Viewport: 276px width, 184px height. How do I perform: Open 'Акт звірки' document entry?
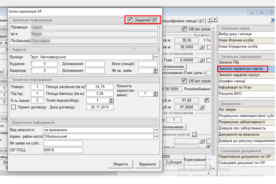click(245, 110)
